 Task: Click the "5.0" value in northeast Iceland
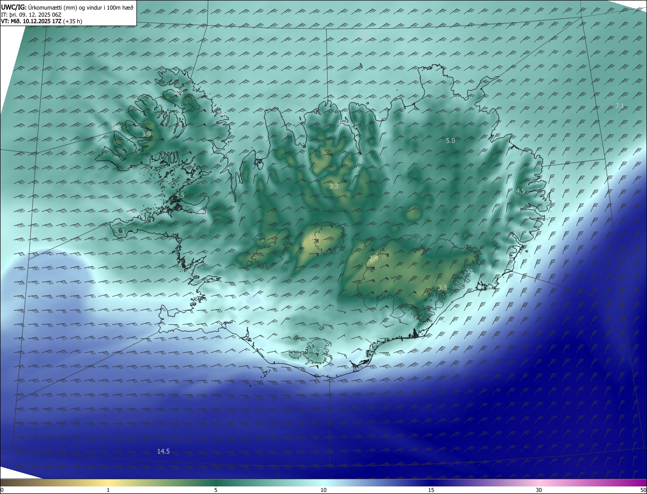(450, 141)
